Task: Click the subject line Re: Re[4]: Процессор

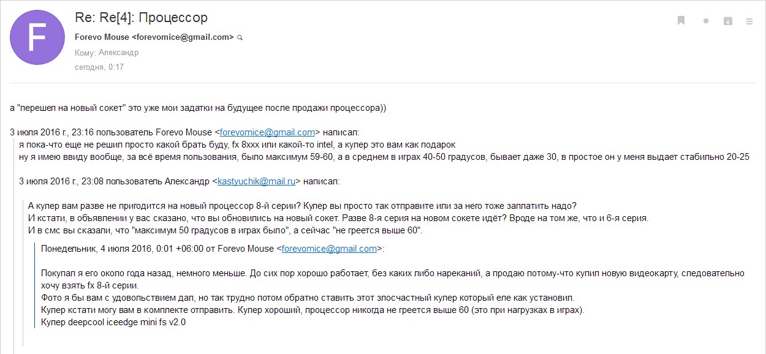Action: click(141, 18)
